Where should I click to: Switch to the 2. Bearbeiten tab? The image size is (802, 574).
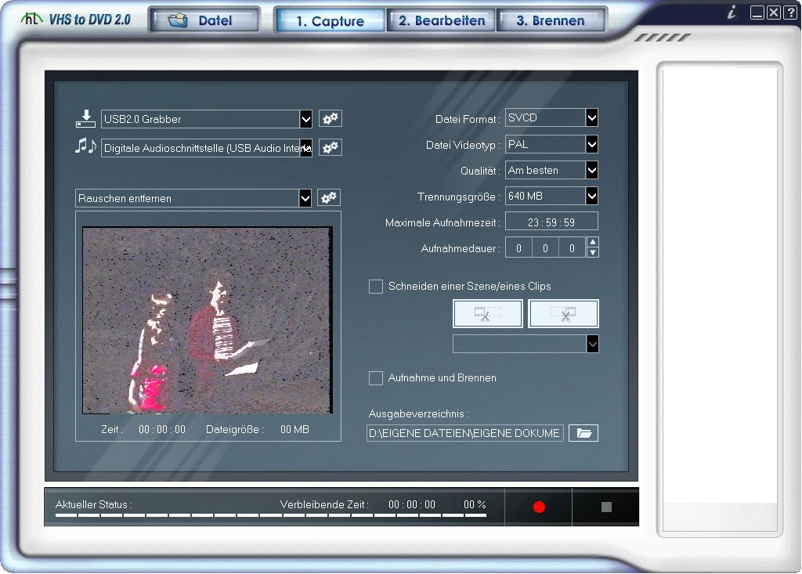(x=441, y=21)
